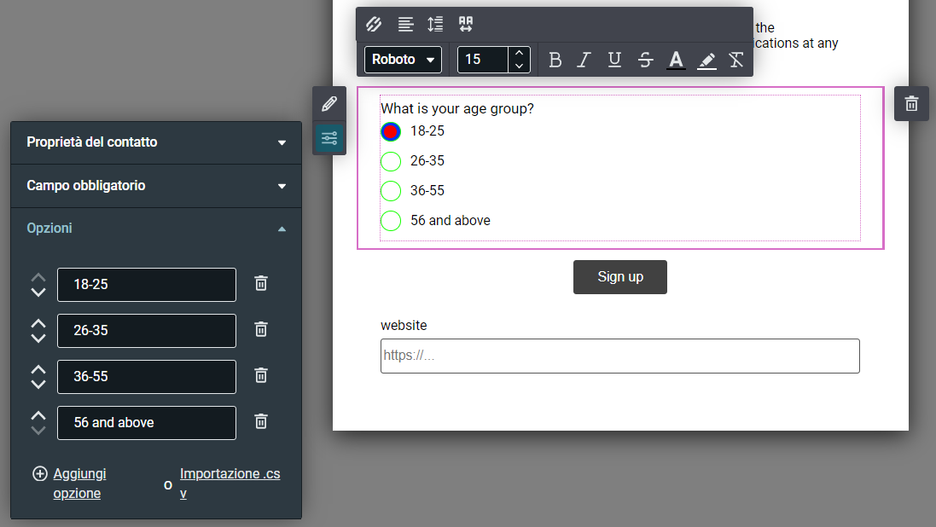The height and width of the screenshot is (527, 936).
Task: Move the 26-35 option down
Action: point(38,339)
